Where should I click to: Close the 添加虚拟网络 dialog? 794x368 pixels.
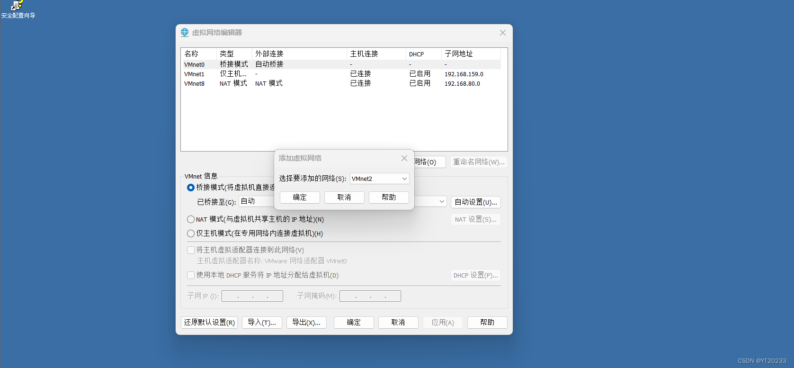(404, 158)
